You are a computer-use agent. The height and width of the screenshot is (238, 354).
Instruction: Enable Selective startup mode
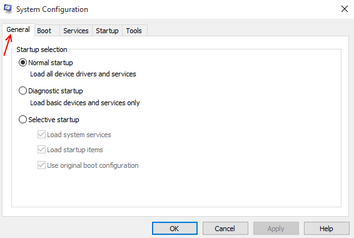tap(23, 120)
